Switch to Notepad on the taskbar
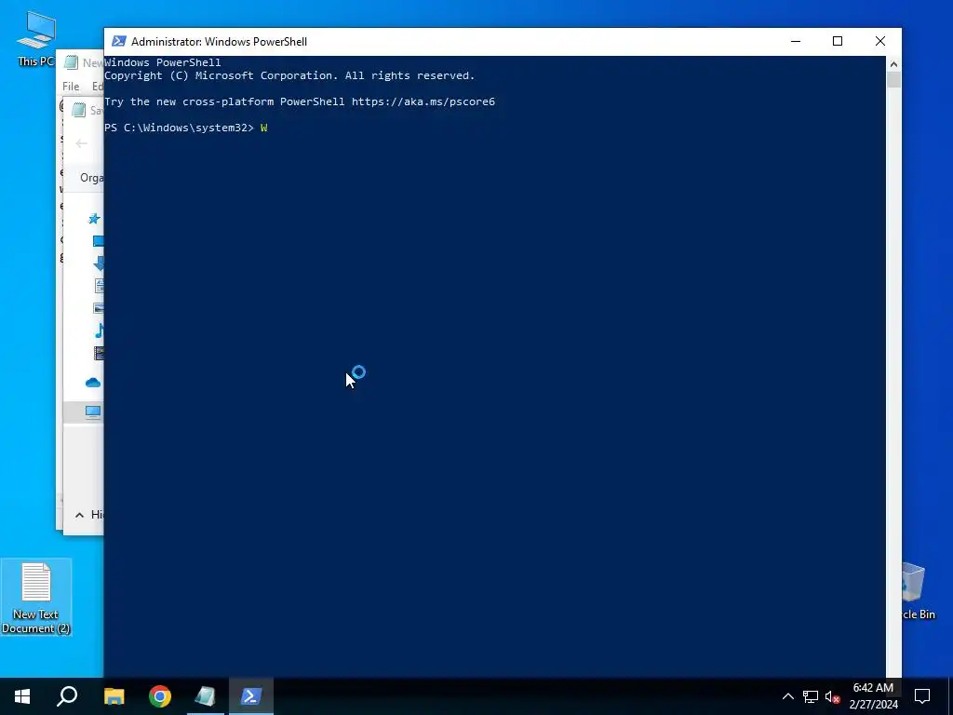Image resolution: width=953 pixels, height=715 pixels. click(206, 696)
